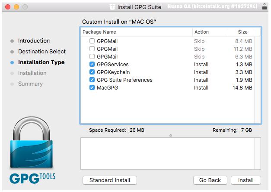Select the GPGServices package name
This screenshot has width=271, height=192.
point(113,65)
